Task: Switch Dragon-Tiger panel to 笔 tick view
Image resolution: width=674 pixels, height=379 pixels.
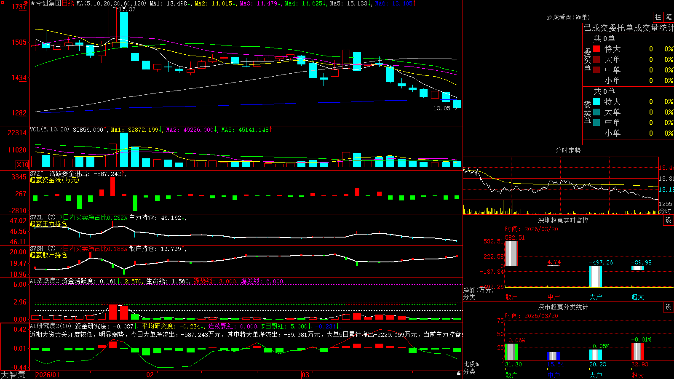Action: tap(669, 17)
